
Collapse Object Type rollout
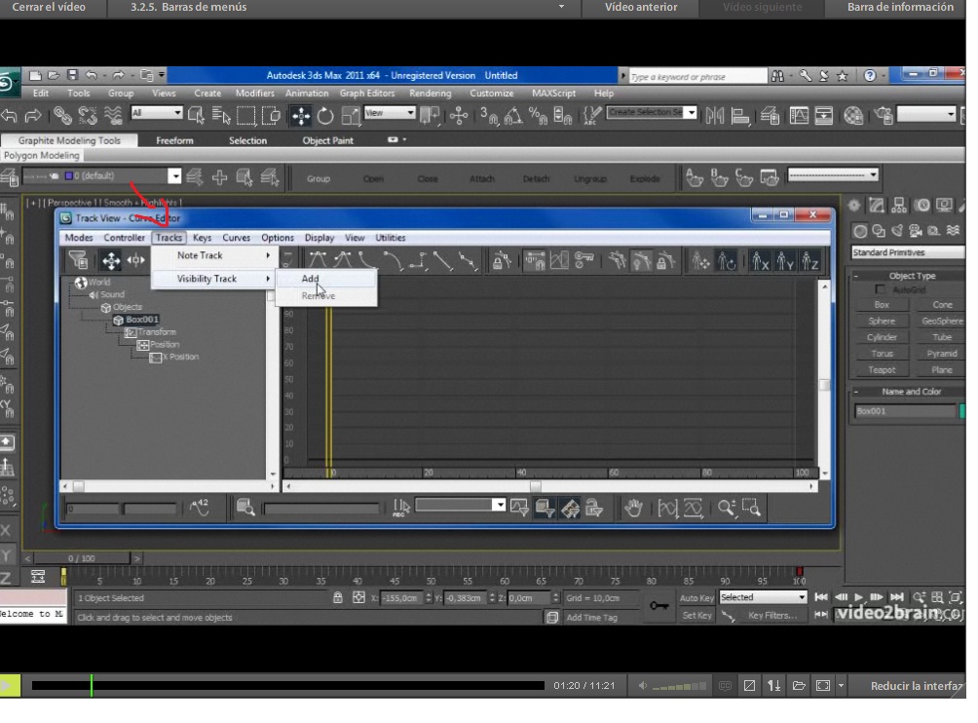click(x=908, y=276)
